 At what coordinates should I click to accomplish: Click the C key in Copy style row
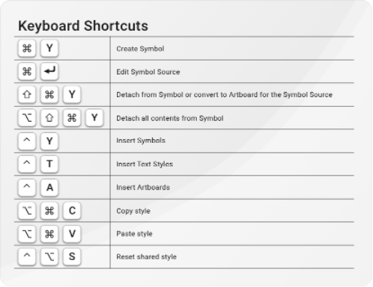[x=72, y=211]
